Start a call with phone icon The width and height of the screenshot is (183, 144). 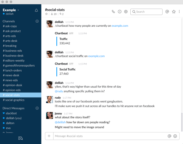click(x=113, y=11)
